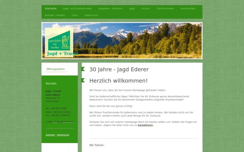This screenshot has height=152, width=244.
Task: Click the 'Herzlich willkommen!' heading
Action: [x=118, y=81]
